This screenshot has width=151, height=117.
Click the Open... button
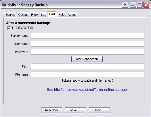coord(99,110)
